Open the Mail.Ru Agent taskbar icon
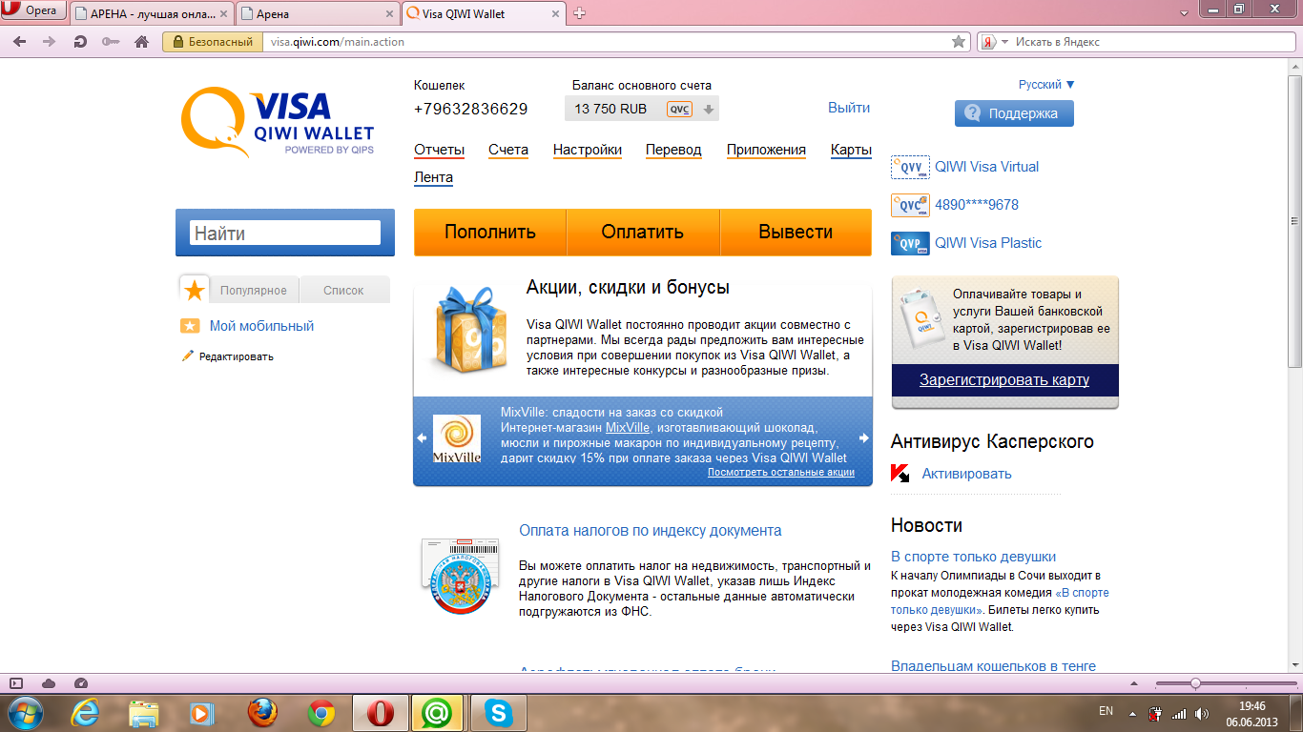The width and height of the screenshot is (1303, 732). (x=439, y=713)
